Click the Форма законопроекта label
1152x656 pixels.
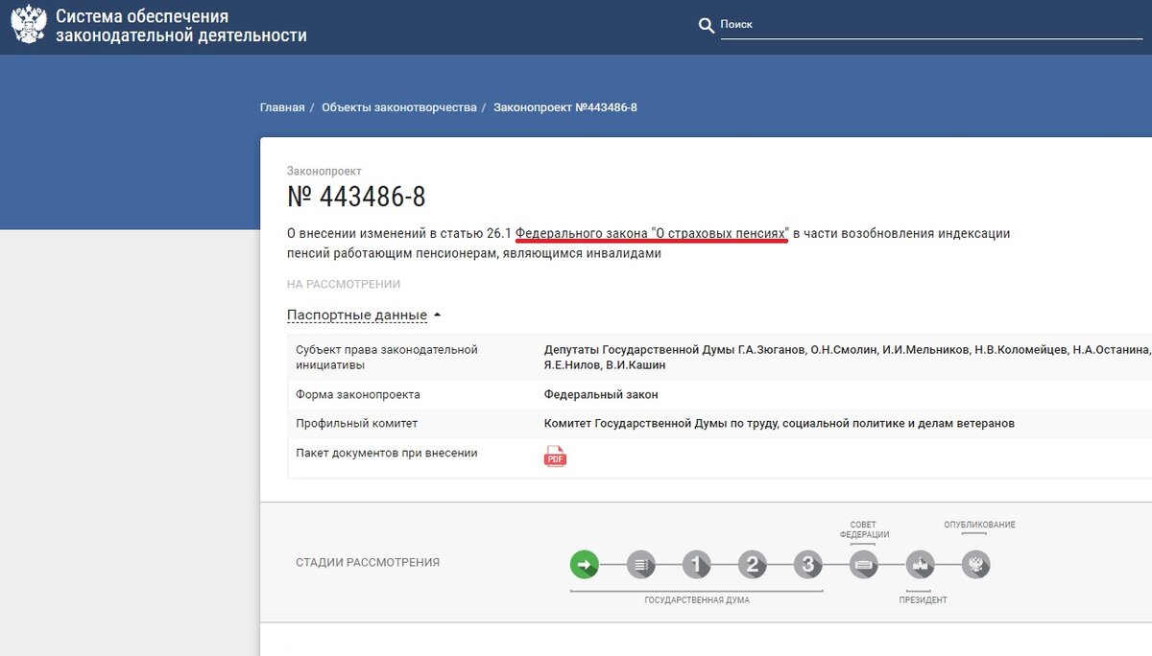pos(358,394)
